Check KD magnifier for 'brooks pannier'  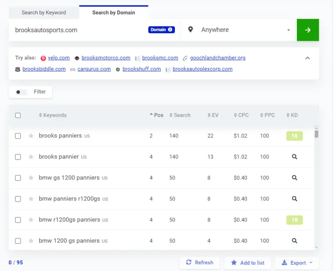click(x=294, y=157)
